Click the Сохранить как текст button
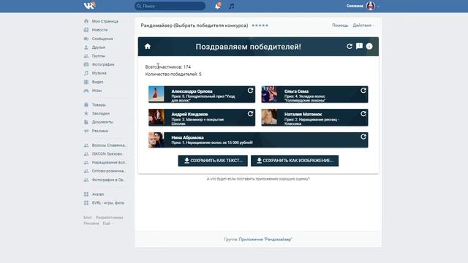 (x=213, y=161)
